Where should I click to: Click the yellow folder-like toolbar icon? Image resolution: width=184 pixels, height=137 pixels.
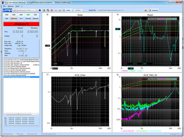tap(44, 10)
